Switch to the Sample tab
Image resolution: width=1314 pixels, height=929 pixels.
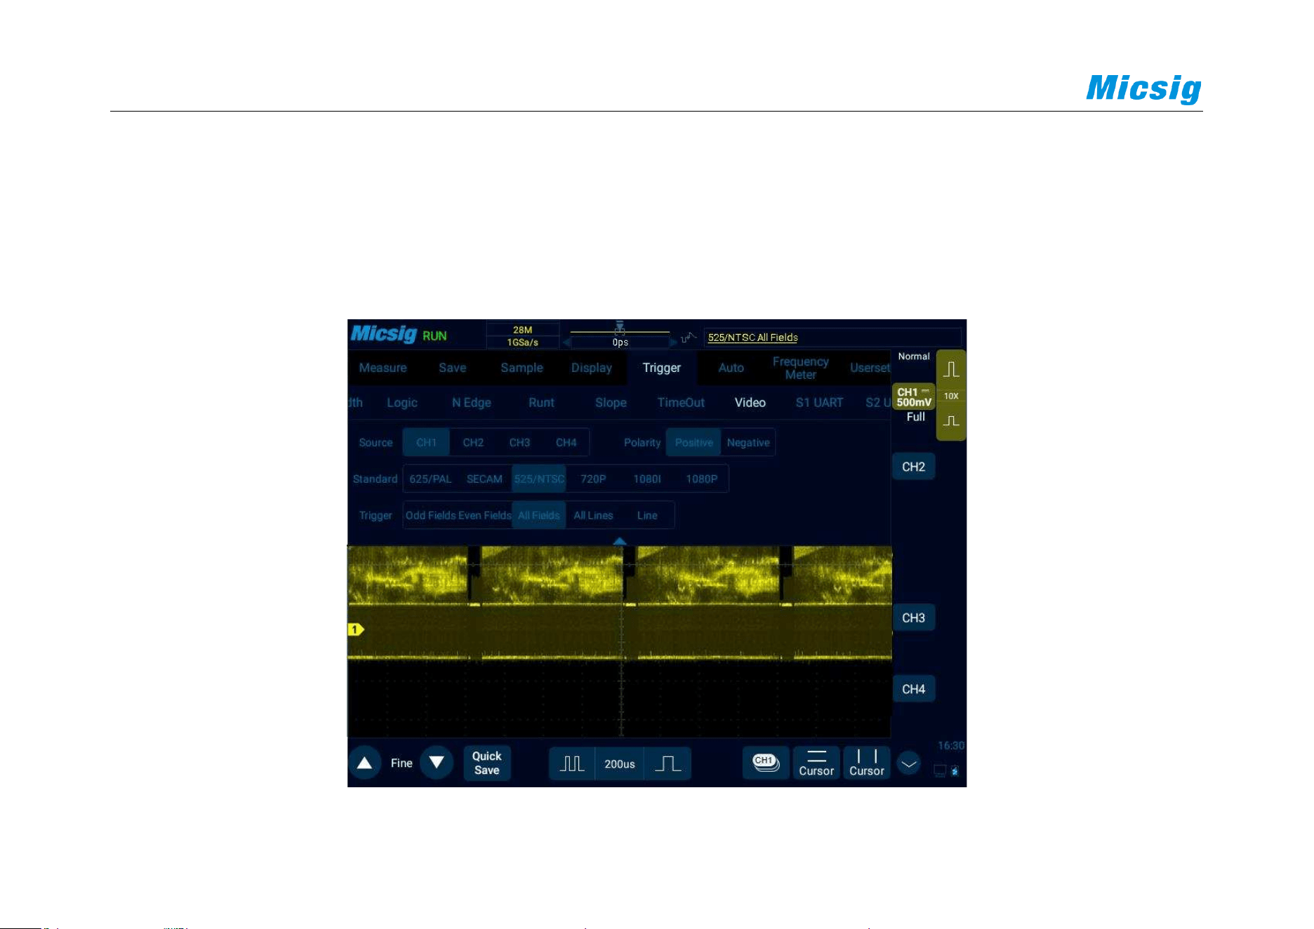522,368
